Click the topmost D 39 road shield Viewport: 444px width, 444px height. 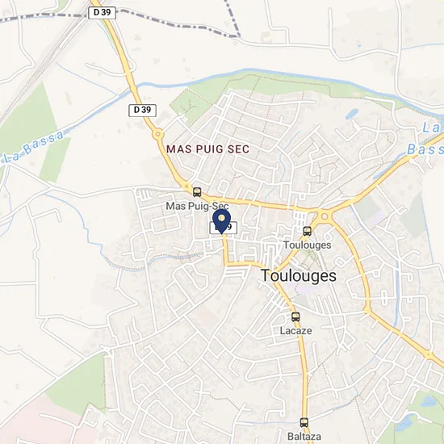point(102,13)
